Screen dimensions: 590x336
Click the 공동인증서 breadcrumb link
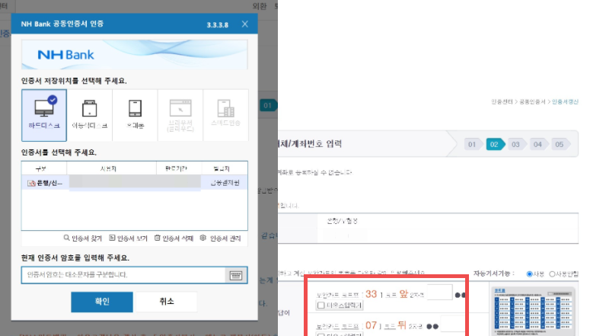pyautogui.click(x=532, y=101)
